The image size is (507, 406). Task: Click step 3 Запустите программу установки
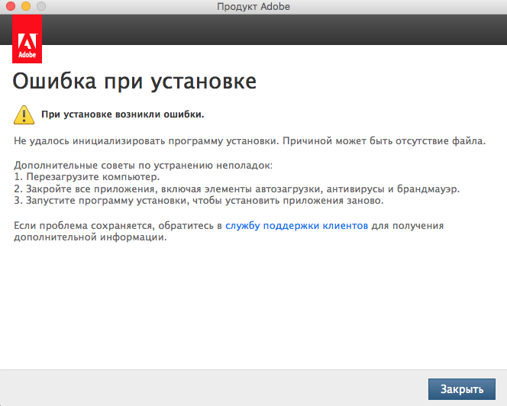pos(199,201)
